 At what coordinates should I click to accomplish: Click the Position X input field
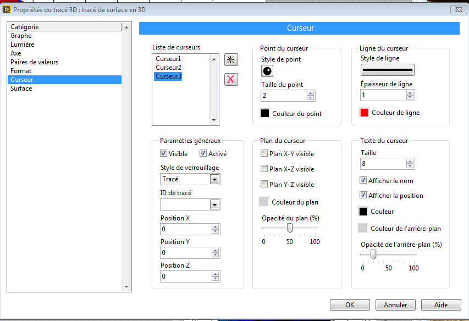186,229
